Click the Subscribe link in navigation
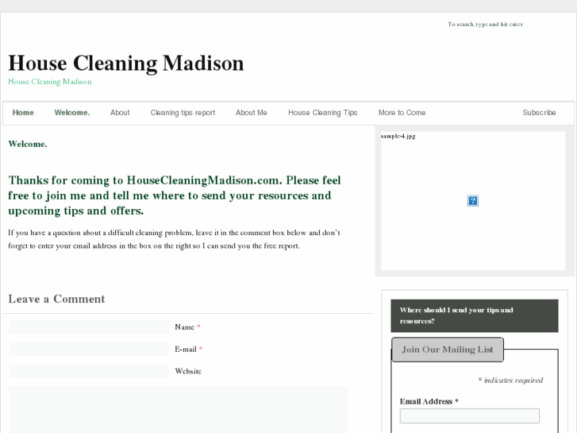Image resolution: width=577 pixels, height=433 pixels. [x=539, y=113]
